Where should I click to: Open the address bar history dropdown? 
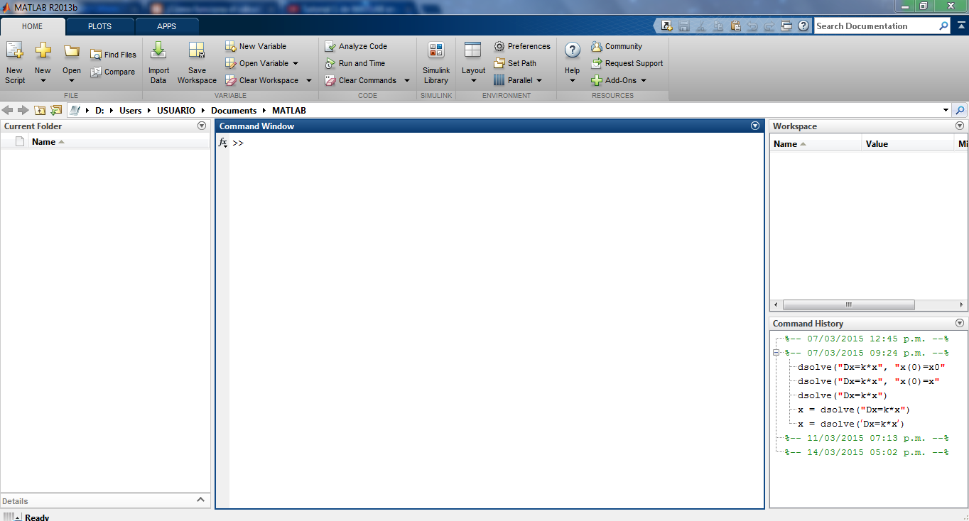(x=946, y=110)
